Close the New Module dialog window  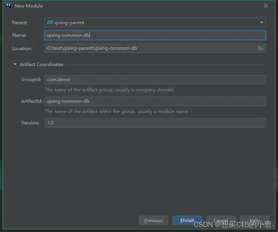point(266,6)
